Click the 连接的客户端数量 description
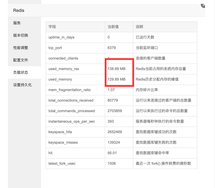215x188 pixels. (x=150, y=58)
